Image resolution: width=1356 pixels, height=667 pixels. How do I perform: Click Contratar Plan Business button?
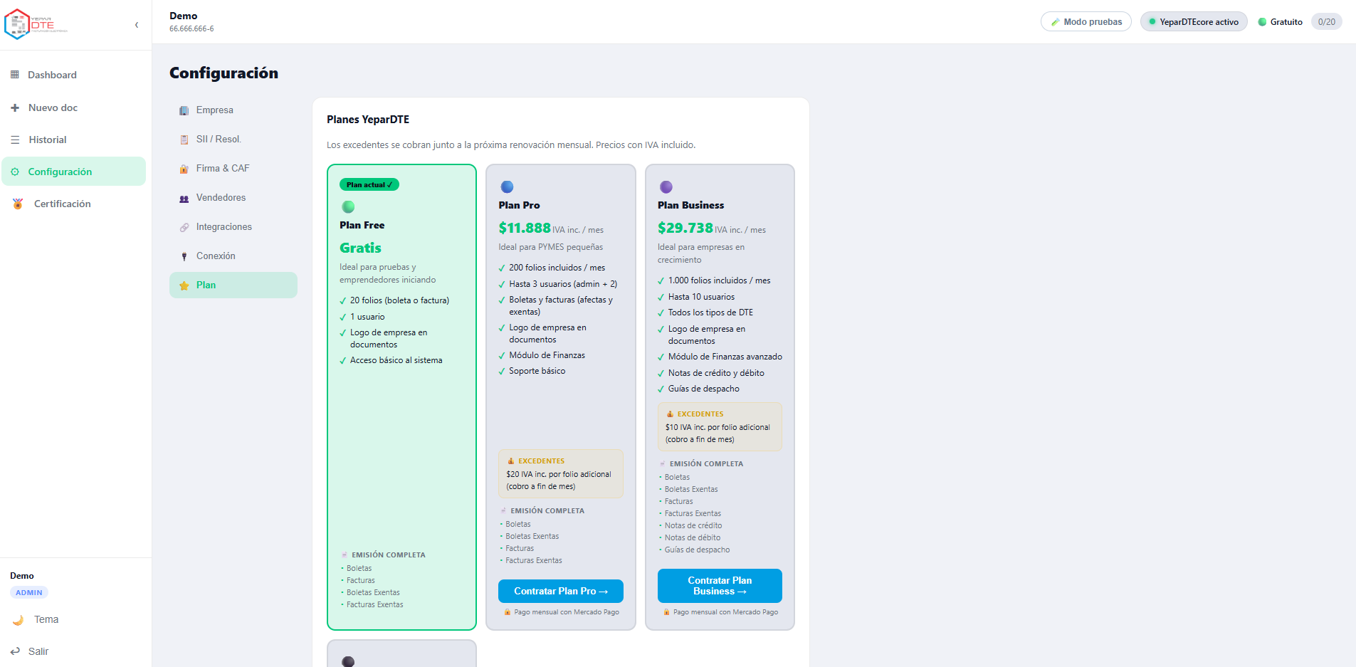(x=720, y=586)
